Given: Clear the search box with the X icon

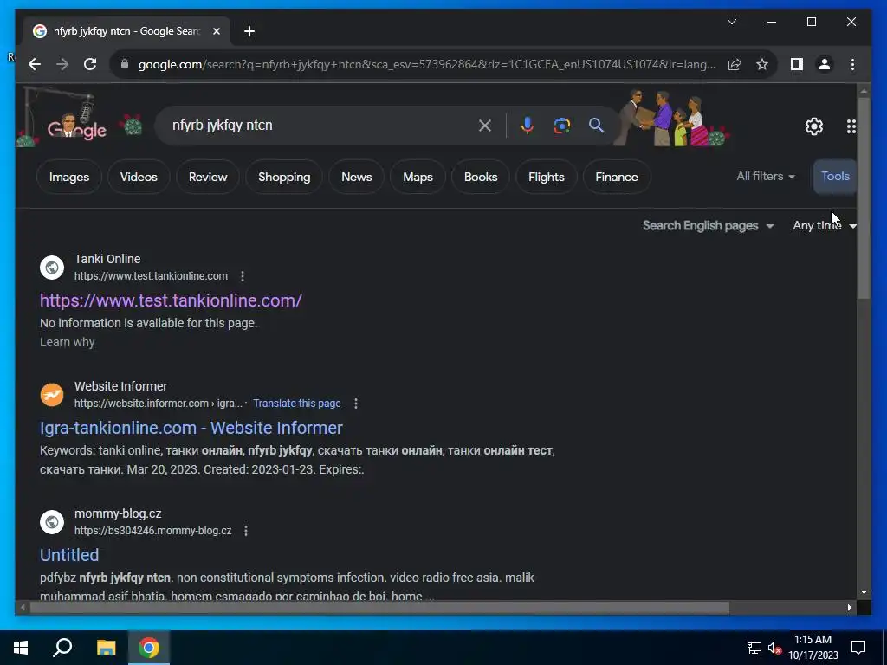Looking at the screenshot, I should [x=485, y=126].
